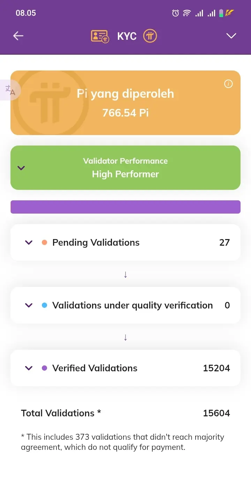This screenshot has width=251, height=490.
Task: Tap the translate floating icon
Action: (10, 90)
